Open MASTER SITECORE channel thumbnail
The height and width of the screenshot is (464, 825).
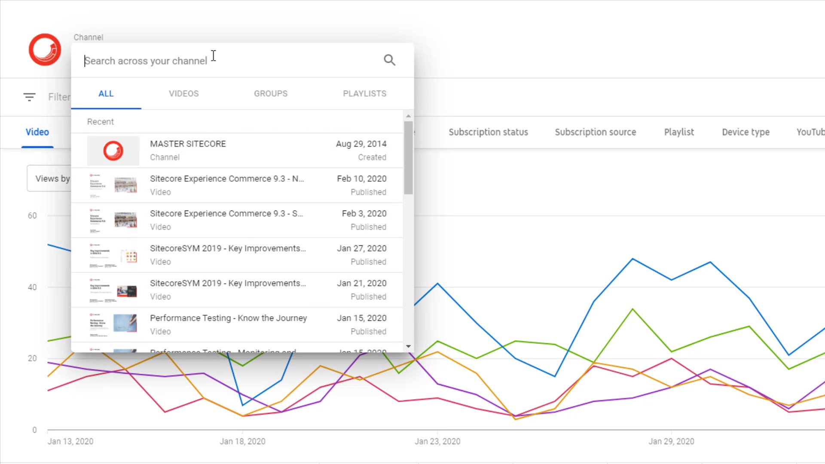[113, 151]
